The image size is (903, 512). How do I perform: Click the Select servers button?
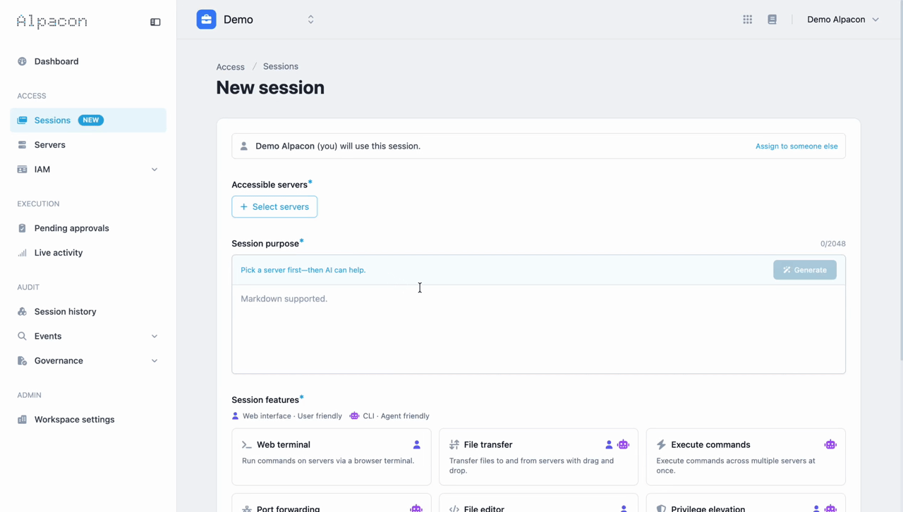tap(274, 207)
